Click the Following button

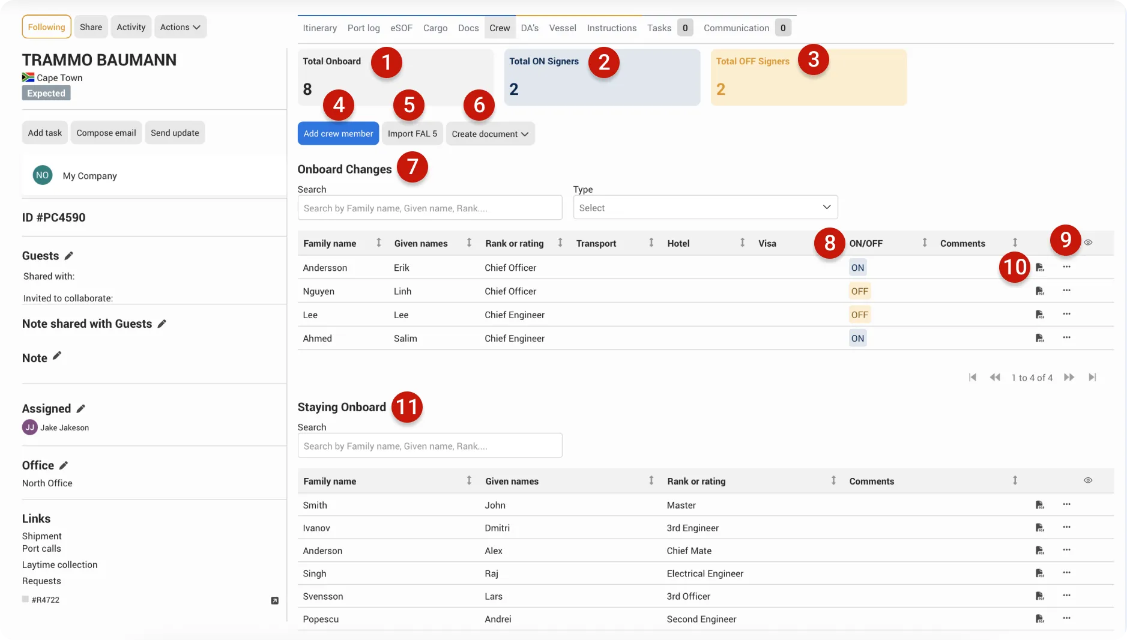46,27
